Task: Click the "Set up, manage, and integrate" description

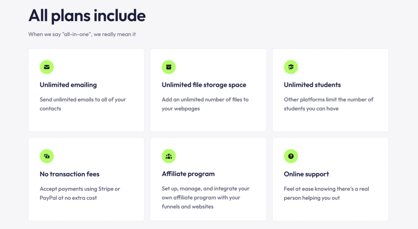Action: (205, 198)
